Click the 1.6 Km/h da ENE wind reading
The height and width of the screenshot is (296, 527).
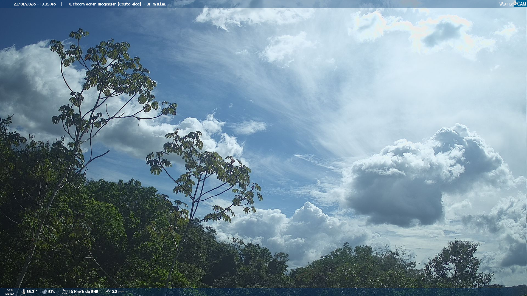click(83, 292)
